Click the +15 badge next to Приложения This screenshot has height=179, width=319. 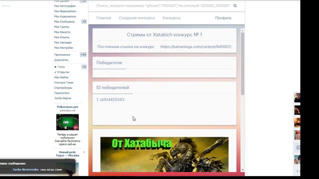[83, 55]
